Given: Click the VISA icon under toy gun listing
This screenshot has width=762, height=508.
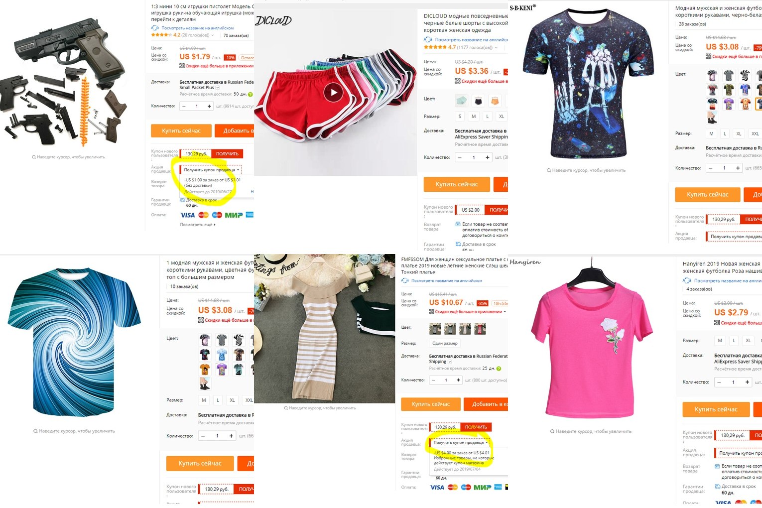Looking at the screenshot, I should pyautogui.click(x=187, y=215).
